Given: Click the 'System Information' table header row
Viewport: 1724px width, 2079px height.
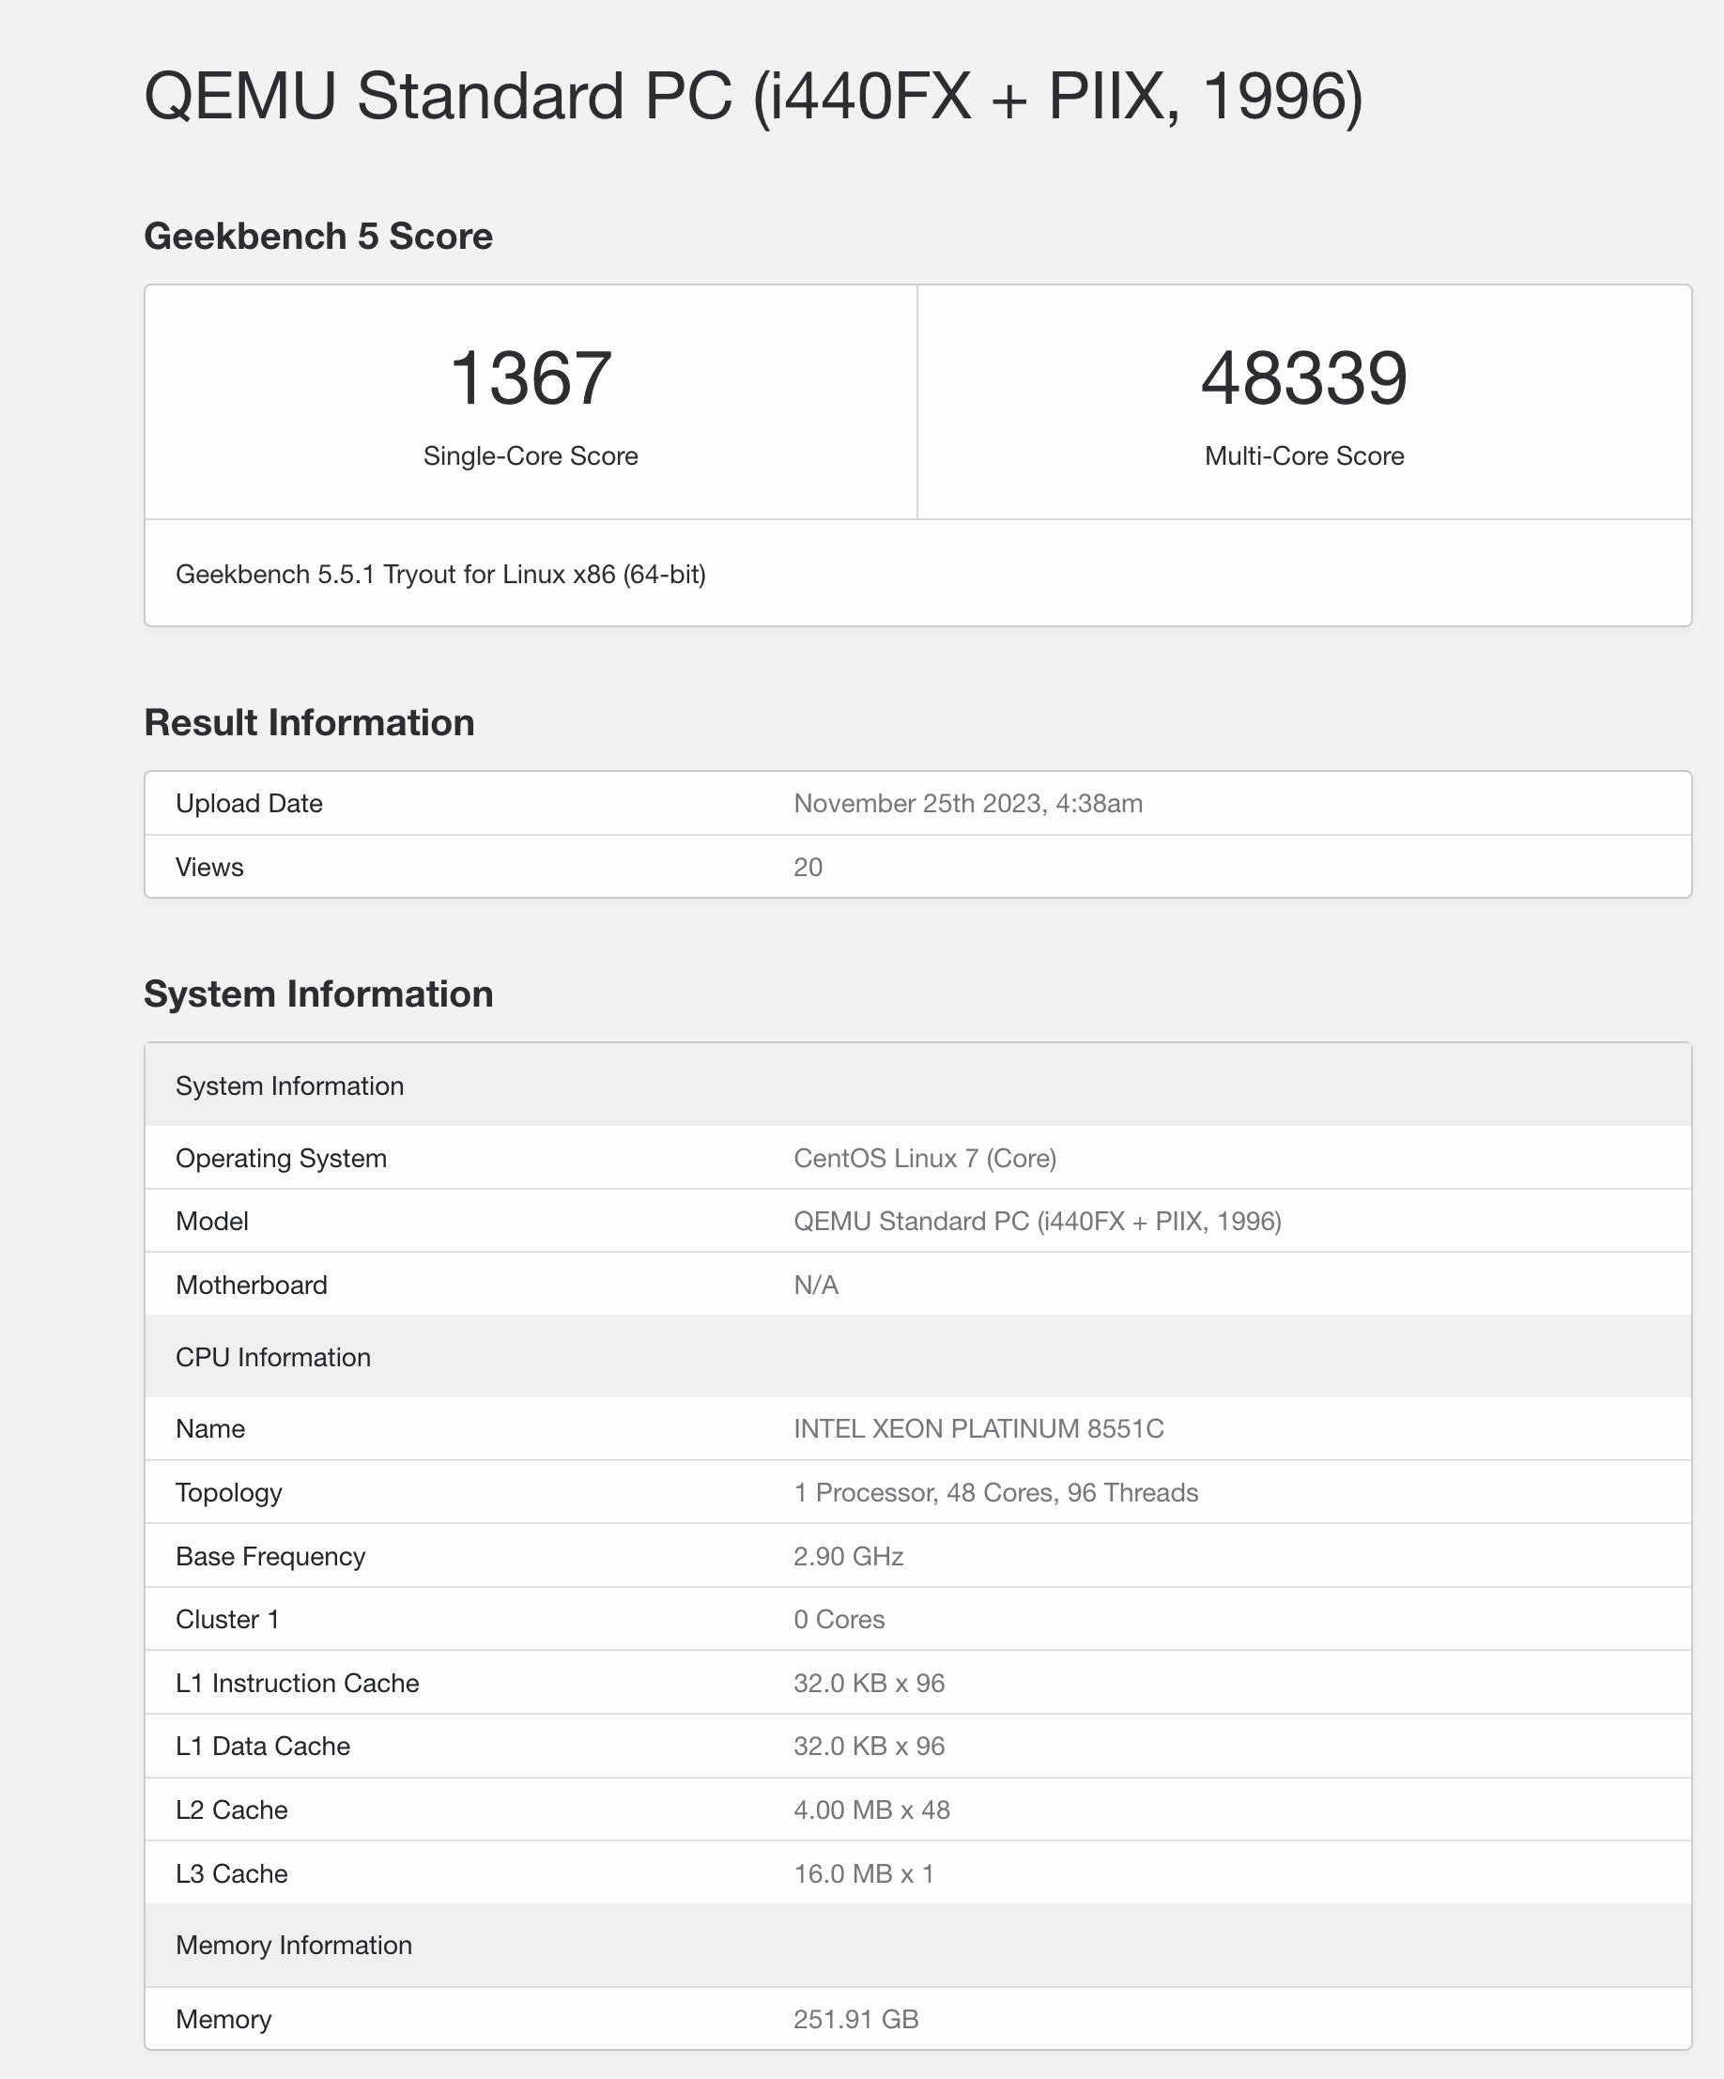Looking at the screenshot, I should pyautogui.click(x=918, y=1085).
